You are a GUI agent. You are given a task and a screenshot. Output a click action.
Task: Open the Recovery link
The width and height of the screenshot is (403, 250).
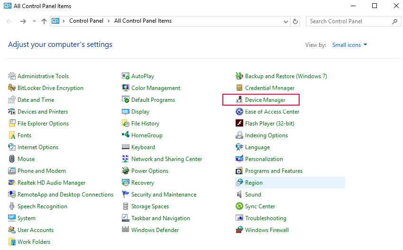click(x=143, y=182)
